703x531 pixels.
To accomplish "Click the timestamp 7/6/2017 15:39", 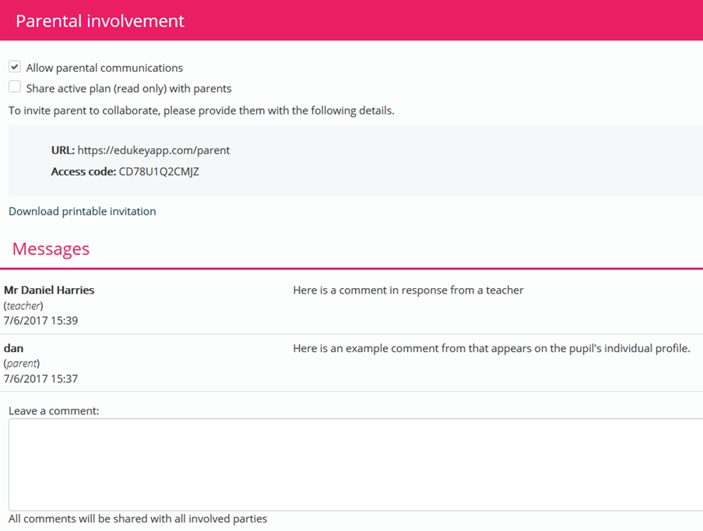I will pyautogui.click(x=37, y=320).
